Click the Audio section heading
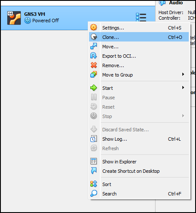 [x=176, y=3]
